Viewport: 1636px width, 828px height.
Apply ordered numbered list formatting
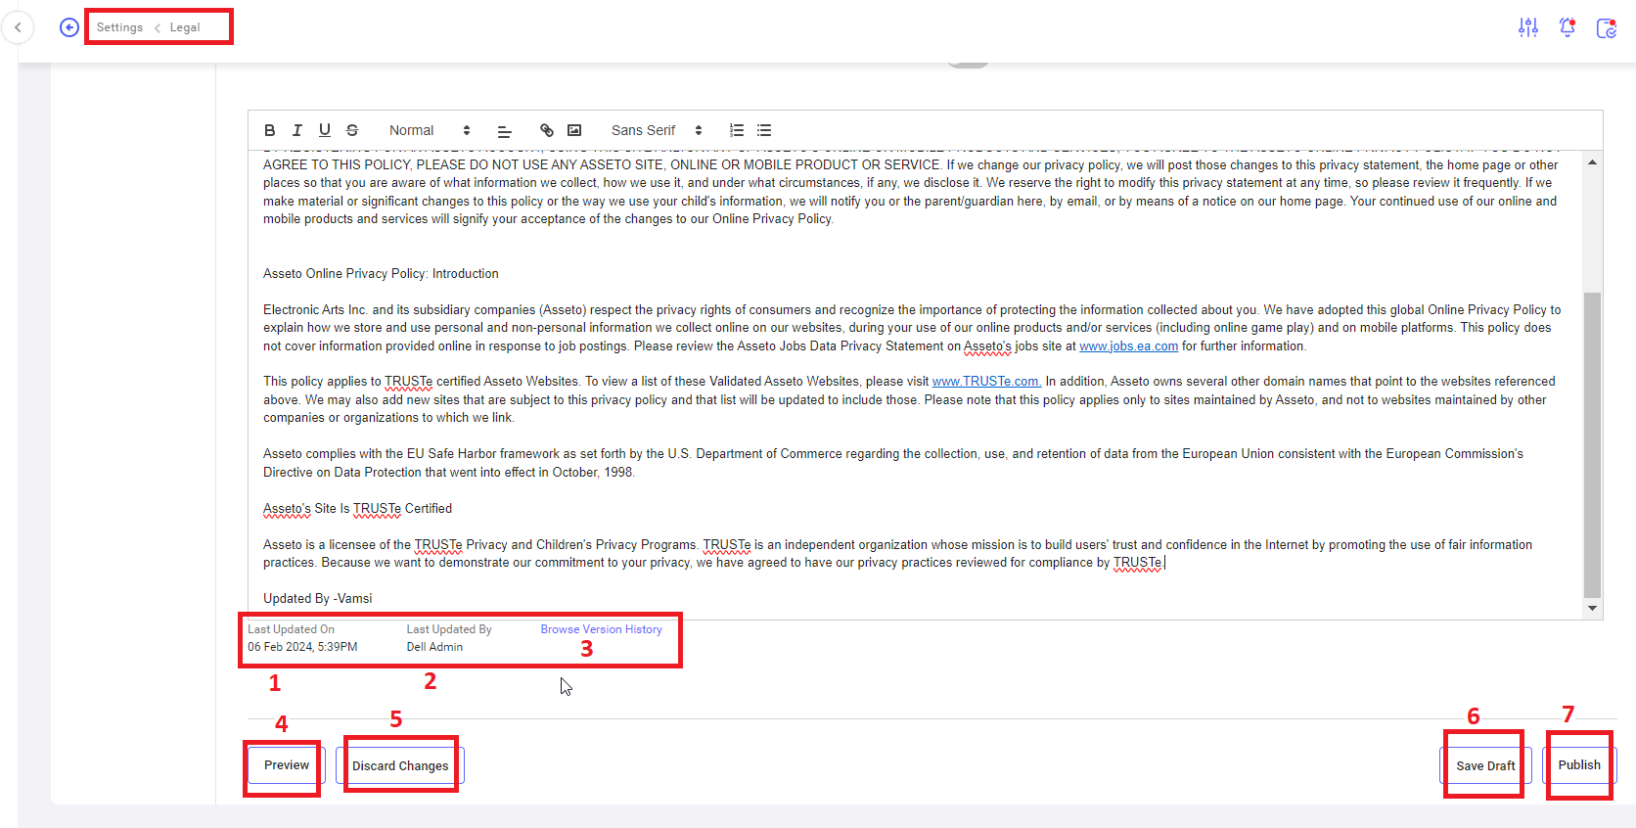[x=737, y=130]
